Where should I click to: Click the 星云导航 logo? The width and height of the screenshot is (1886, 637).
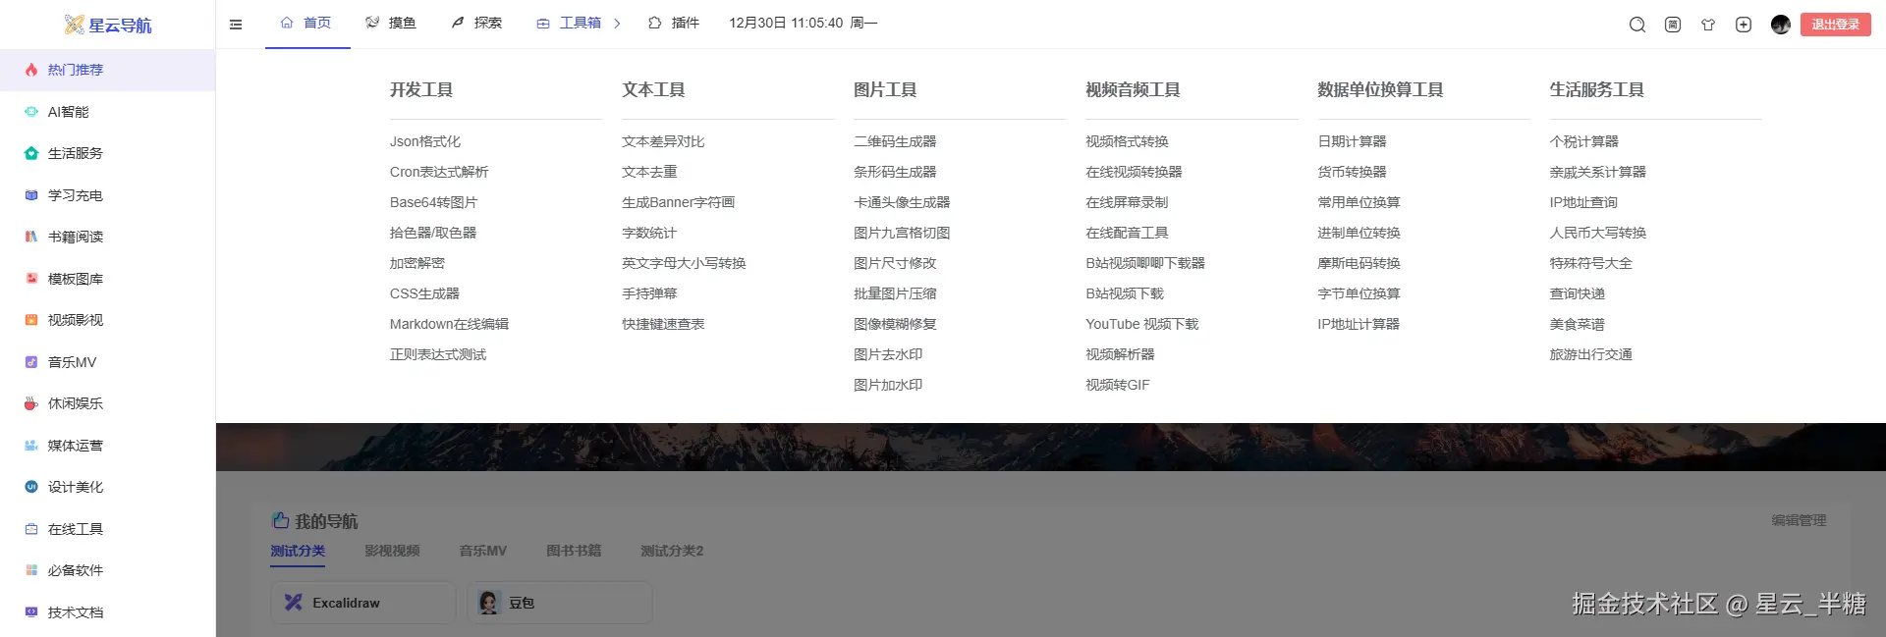click(108, 25)
